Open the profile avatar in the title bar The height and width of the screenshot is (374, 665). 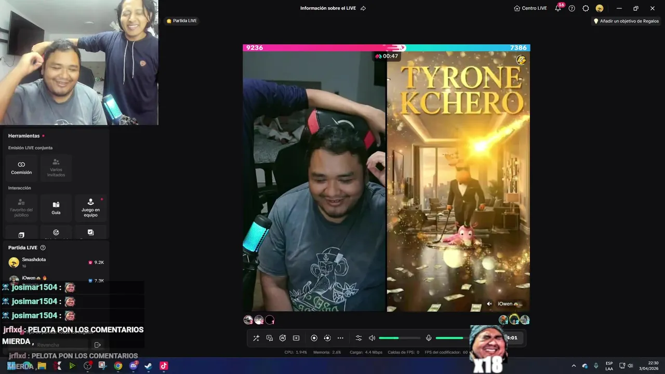click(600, 8)
